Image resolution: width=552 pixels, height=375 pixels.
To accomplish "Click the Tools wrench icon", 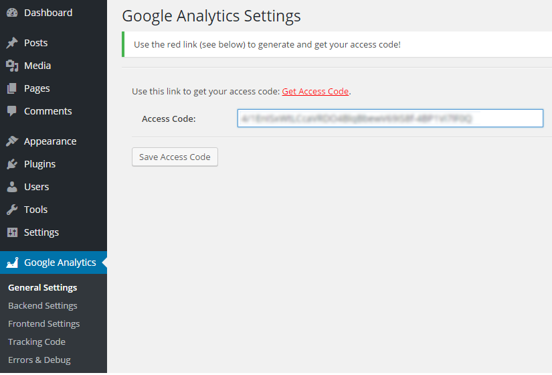I will pyautogui.click(x=12, y=210).
